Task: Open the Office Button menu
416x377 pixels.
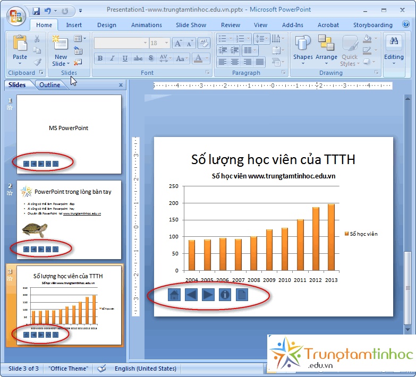Action: (16, 16)
